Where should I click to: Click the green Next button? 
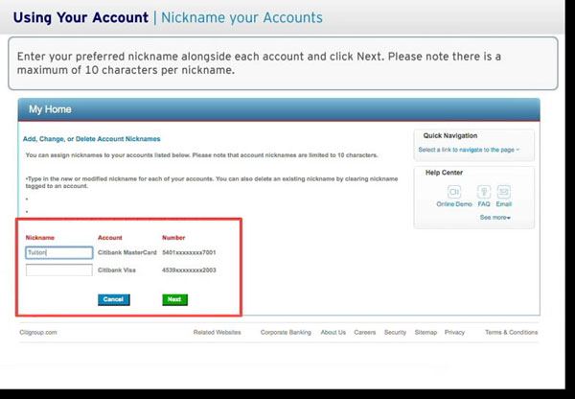pyautogui.click(x=175, y=299)
